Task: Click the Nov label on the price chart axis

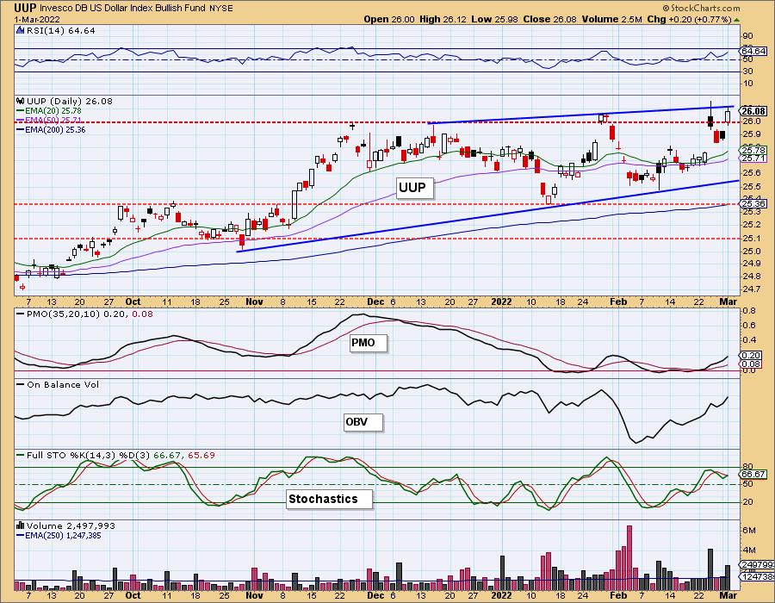Action: click(x=254, y=301)
